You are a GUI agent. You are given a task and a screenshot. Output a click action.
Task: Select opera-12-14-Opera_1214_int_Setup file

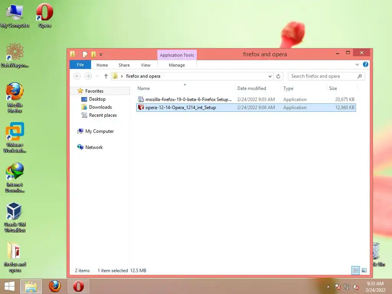pos(246,108)
